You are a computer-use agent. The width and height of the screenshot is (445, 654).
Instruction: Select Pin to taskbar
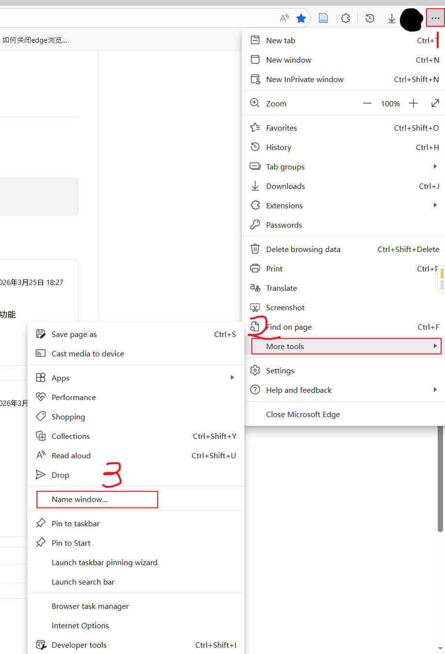point(136,523)
